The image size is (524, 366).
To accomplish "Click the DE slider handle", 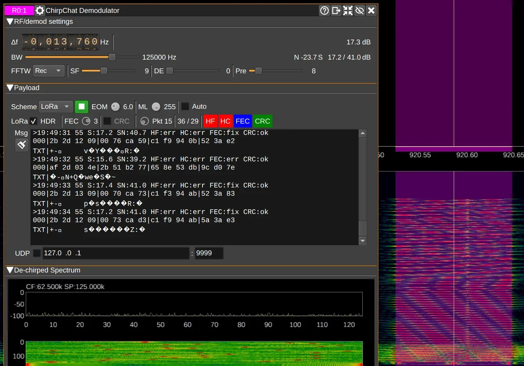I will (x=169, y=71).
